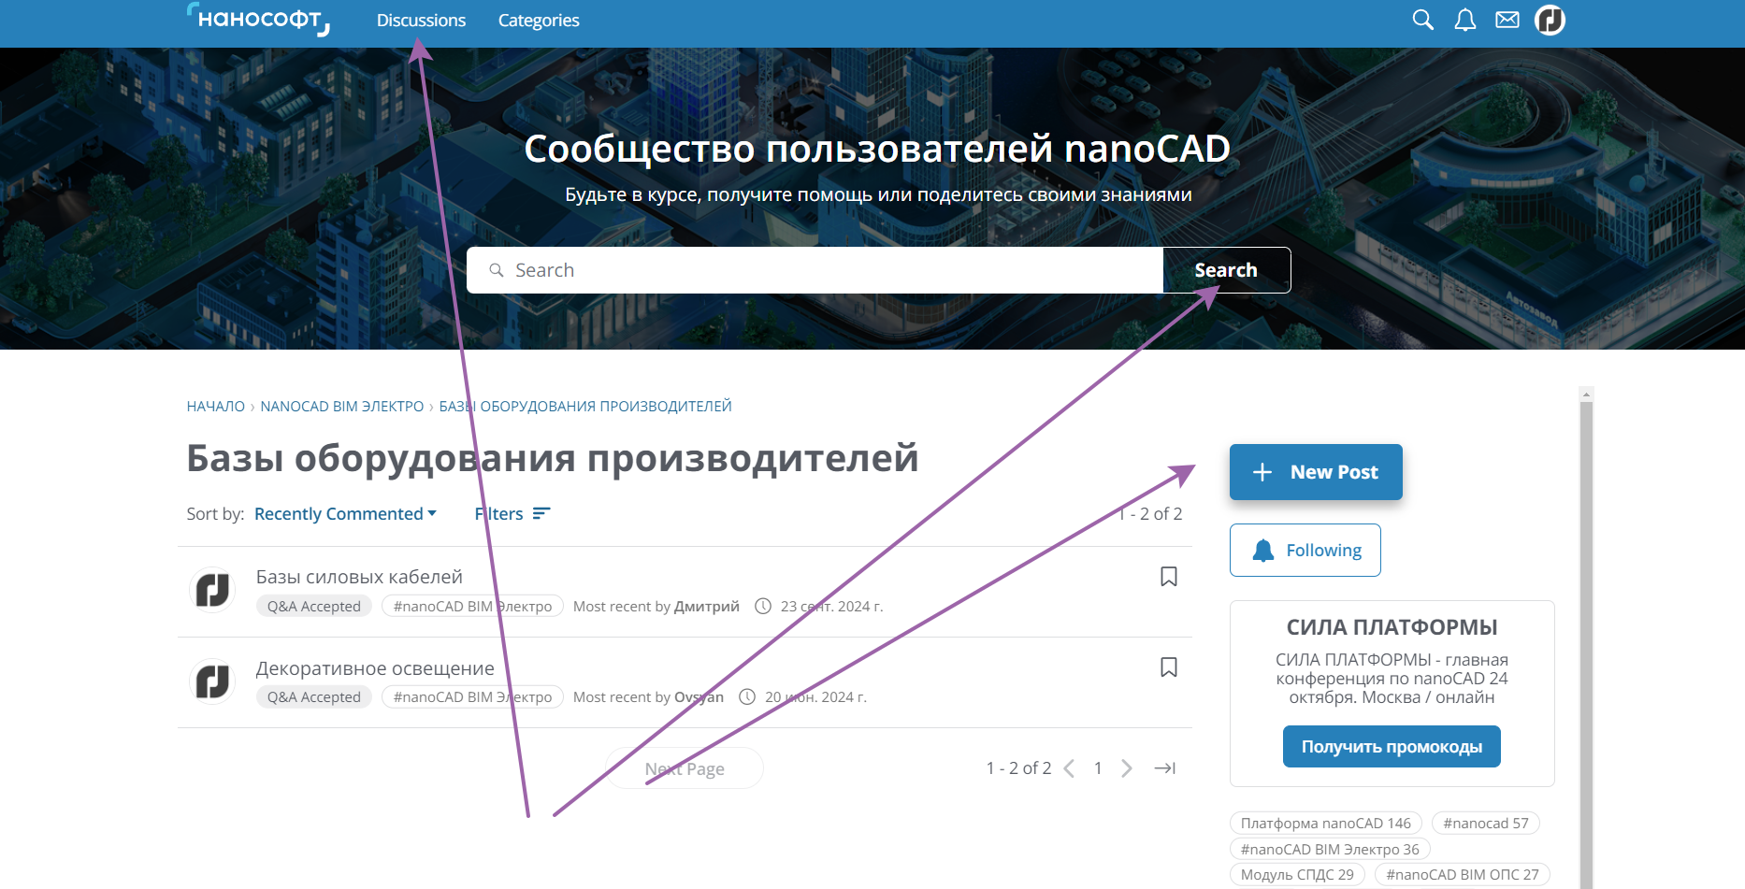This screenshot has height=889, width=1745.
Task: Open the Базы силовых кабелей discussion
Action: [359, 577]
